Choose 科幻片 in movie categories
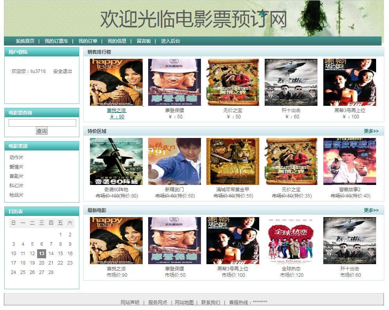Image resolution: width=389 pixels, height=310 pixels. pyautogui.click(x=16, y=186)
